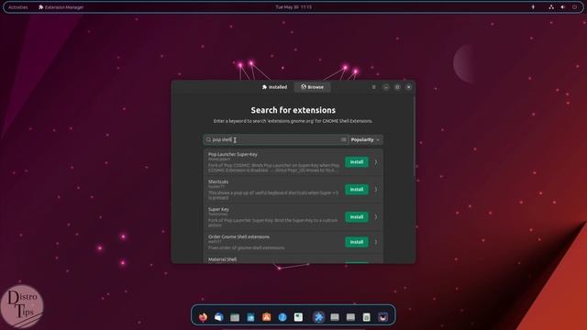Click the network status icon
This screenshot has width=587, height=330.
(x=551, y=7)
